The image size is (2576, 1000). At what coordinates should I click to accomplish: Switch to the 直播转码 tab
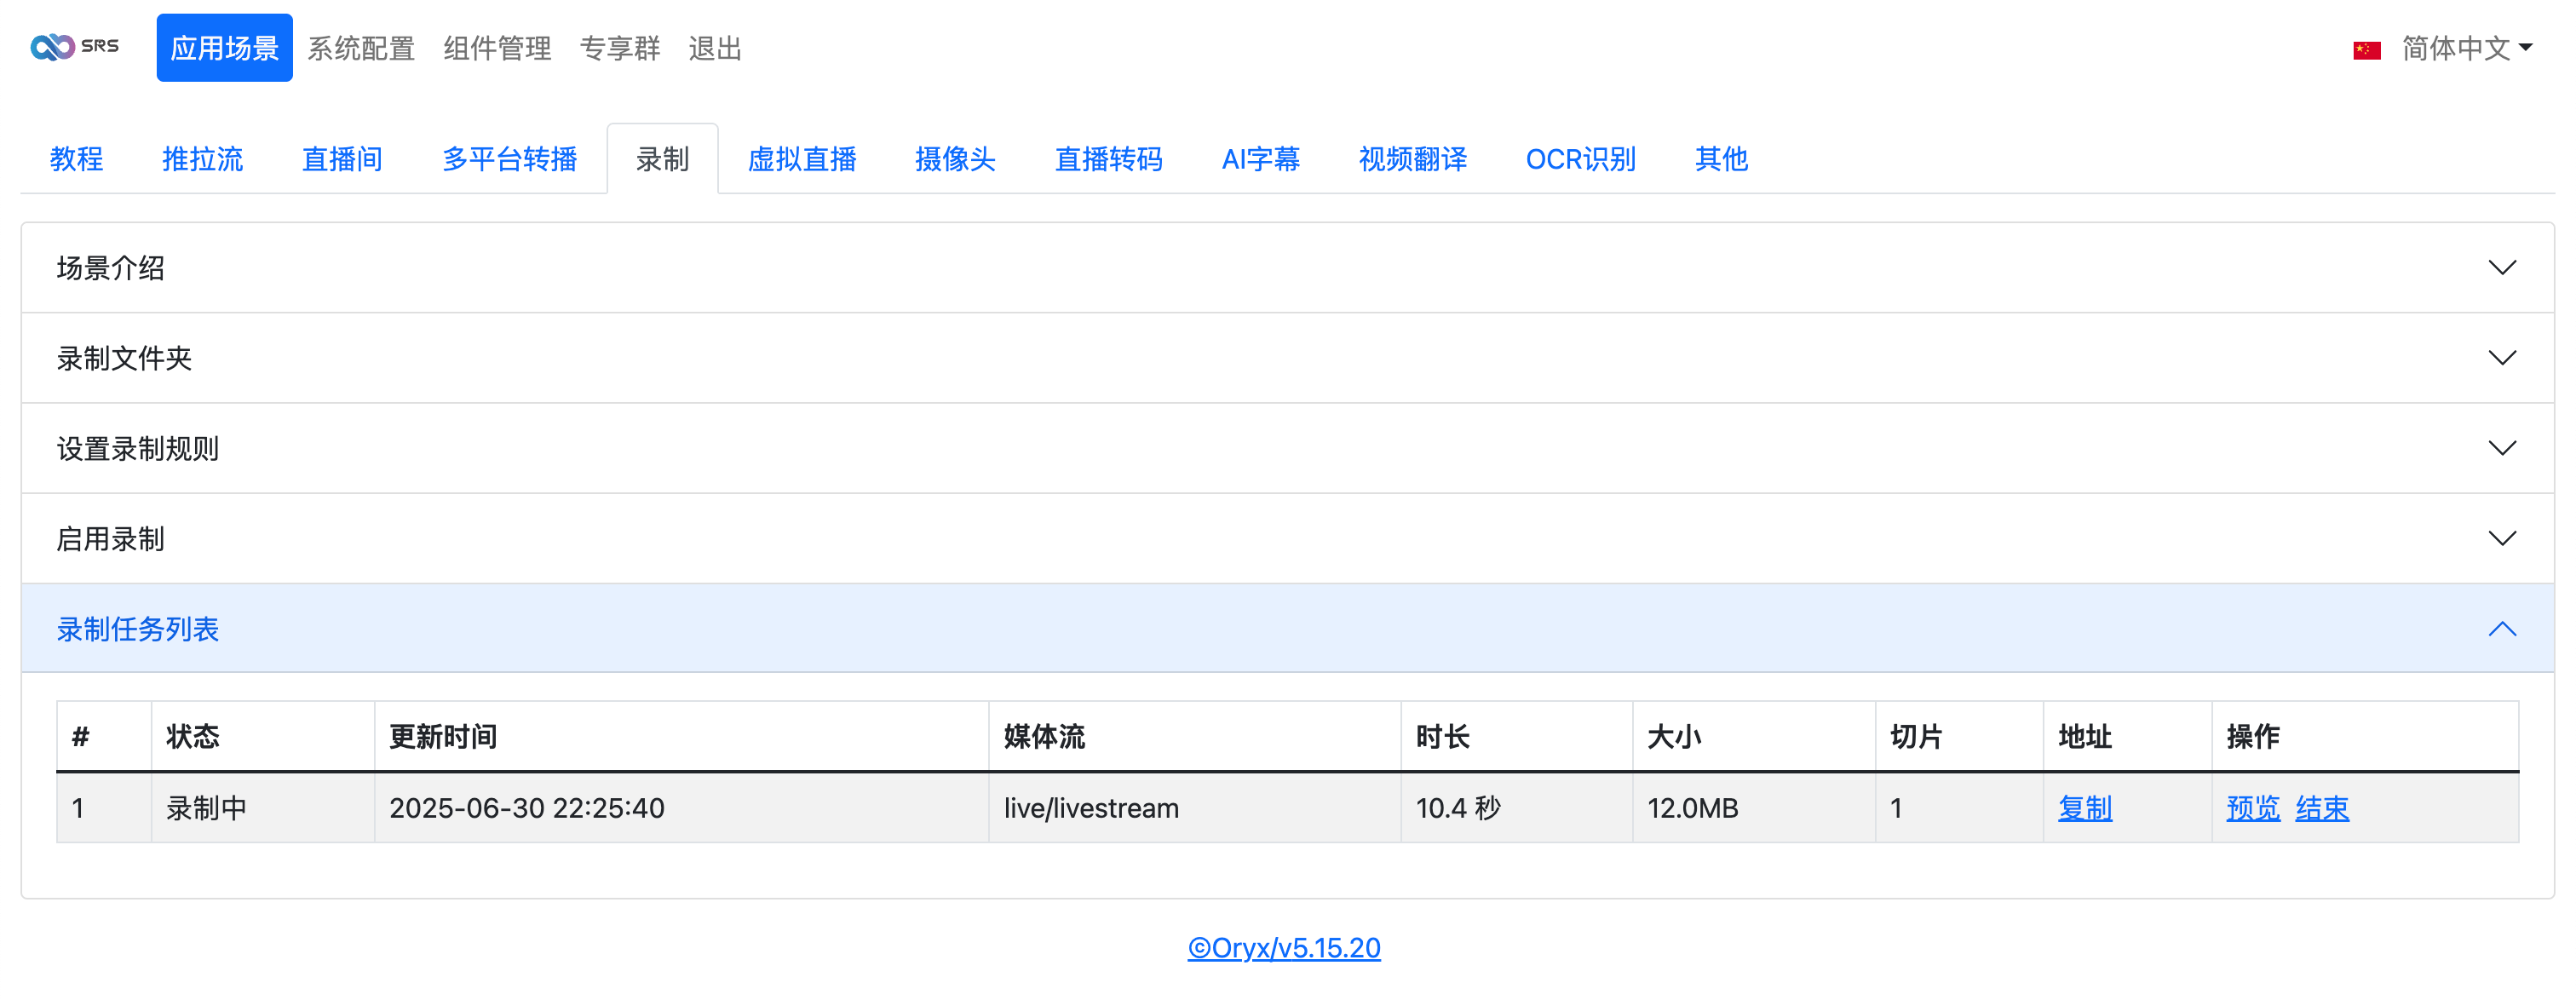pyautogui.click(x=1109, y=159)
